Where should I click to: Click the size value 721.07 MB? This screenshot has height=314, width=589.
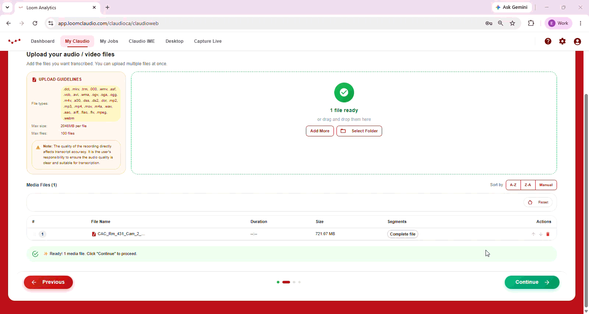click(325, 234)
